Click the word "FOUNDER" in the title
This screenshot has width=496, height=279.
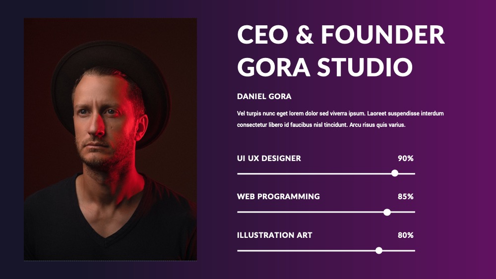(383, 35)
